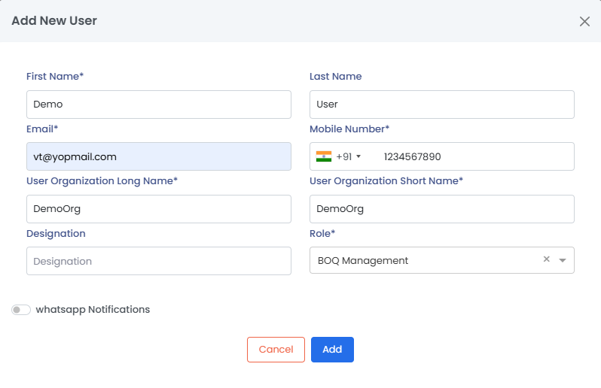Focus the First Name field containing Demo
Screen dimensions: 601x388
point(158,105)
